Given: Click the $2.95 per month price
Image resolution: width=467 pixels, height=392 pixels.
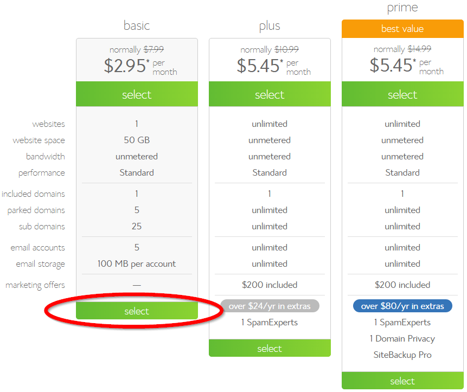Looking at the screenshot, I should (140, 66).
